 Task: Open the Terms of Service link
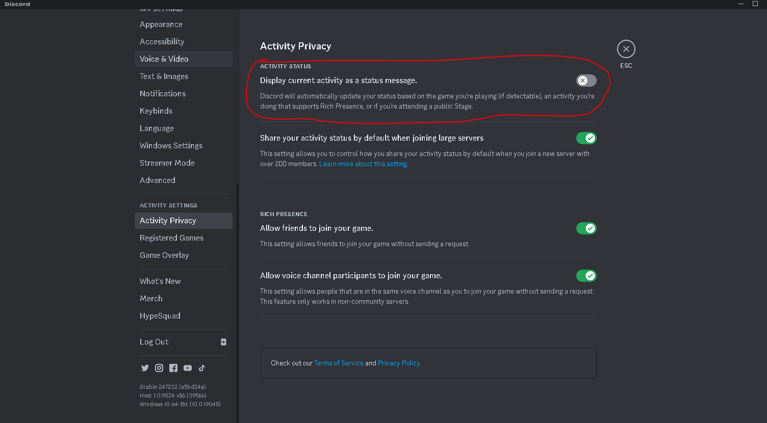tap(339, 363)
